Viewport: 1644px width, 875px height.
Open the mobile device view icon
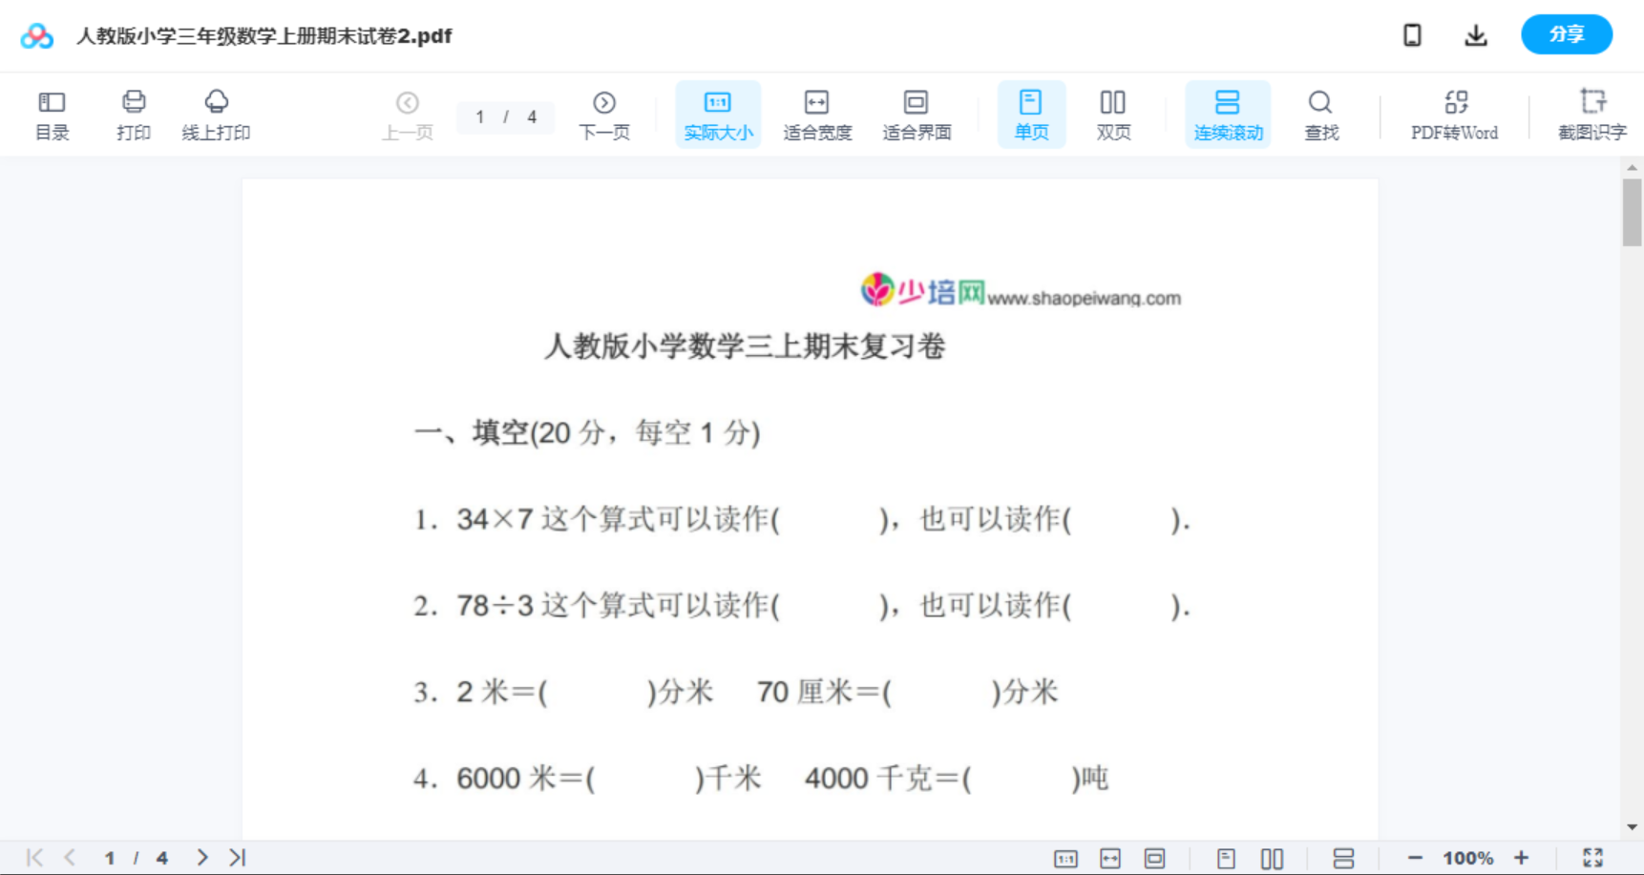coord(1411,34)
